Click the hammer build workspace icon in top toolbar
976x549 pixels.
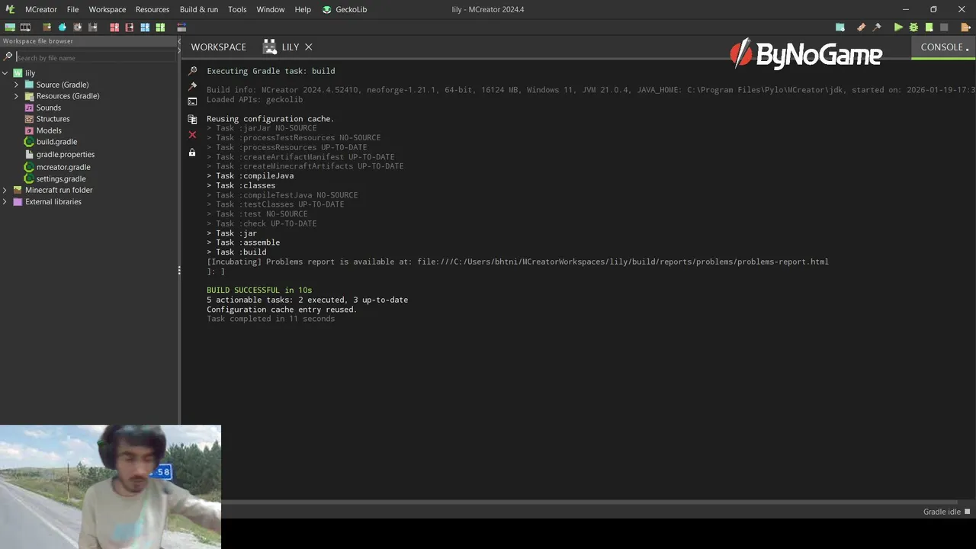877,27
